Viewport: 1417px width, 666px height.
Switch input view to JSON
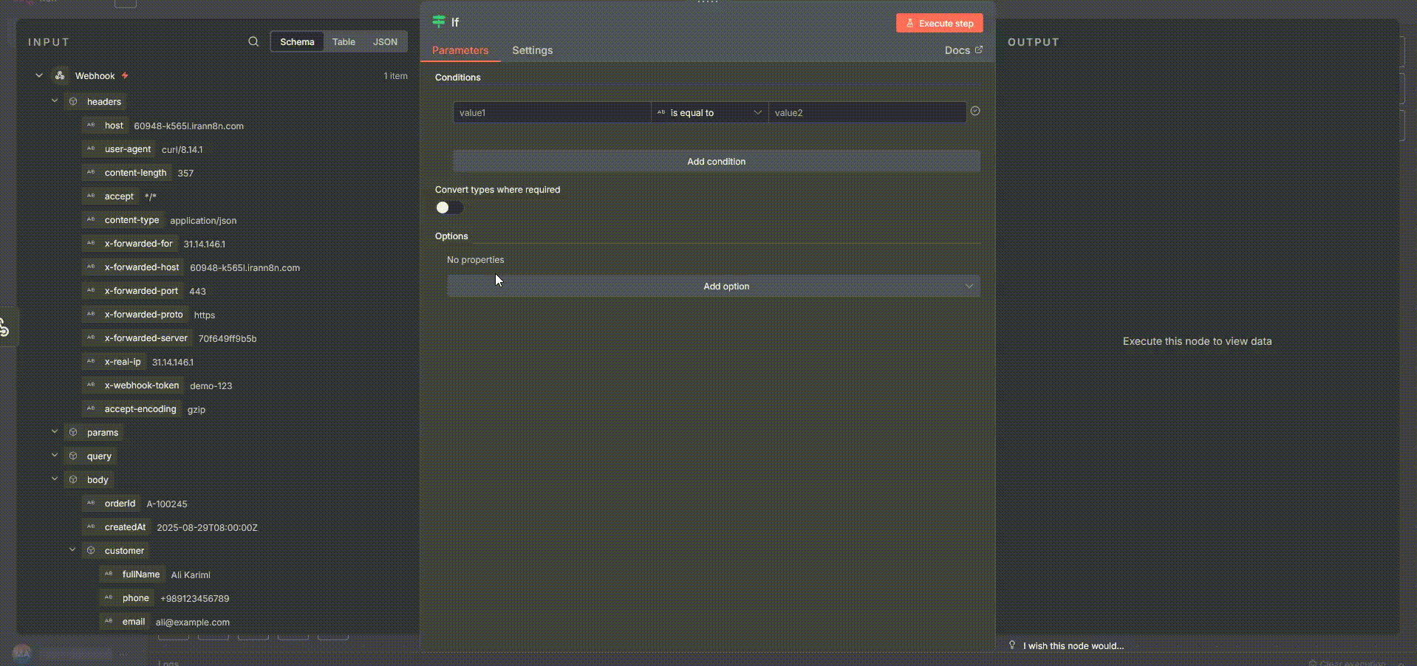click(385, 42)
